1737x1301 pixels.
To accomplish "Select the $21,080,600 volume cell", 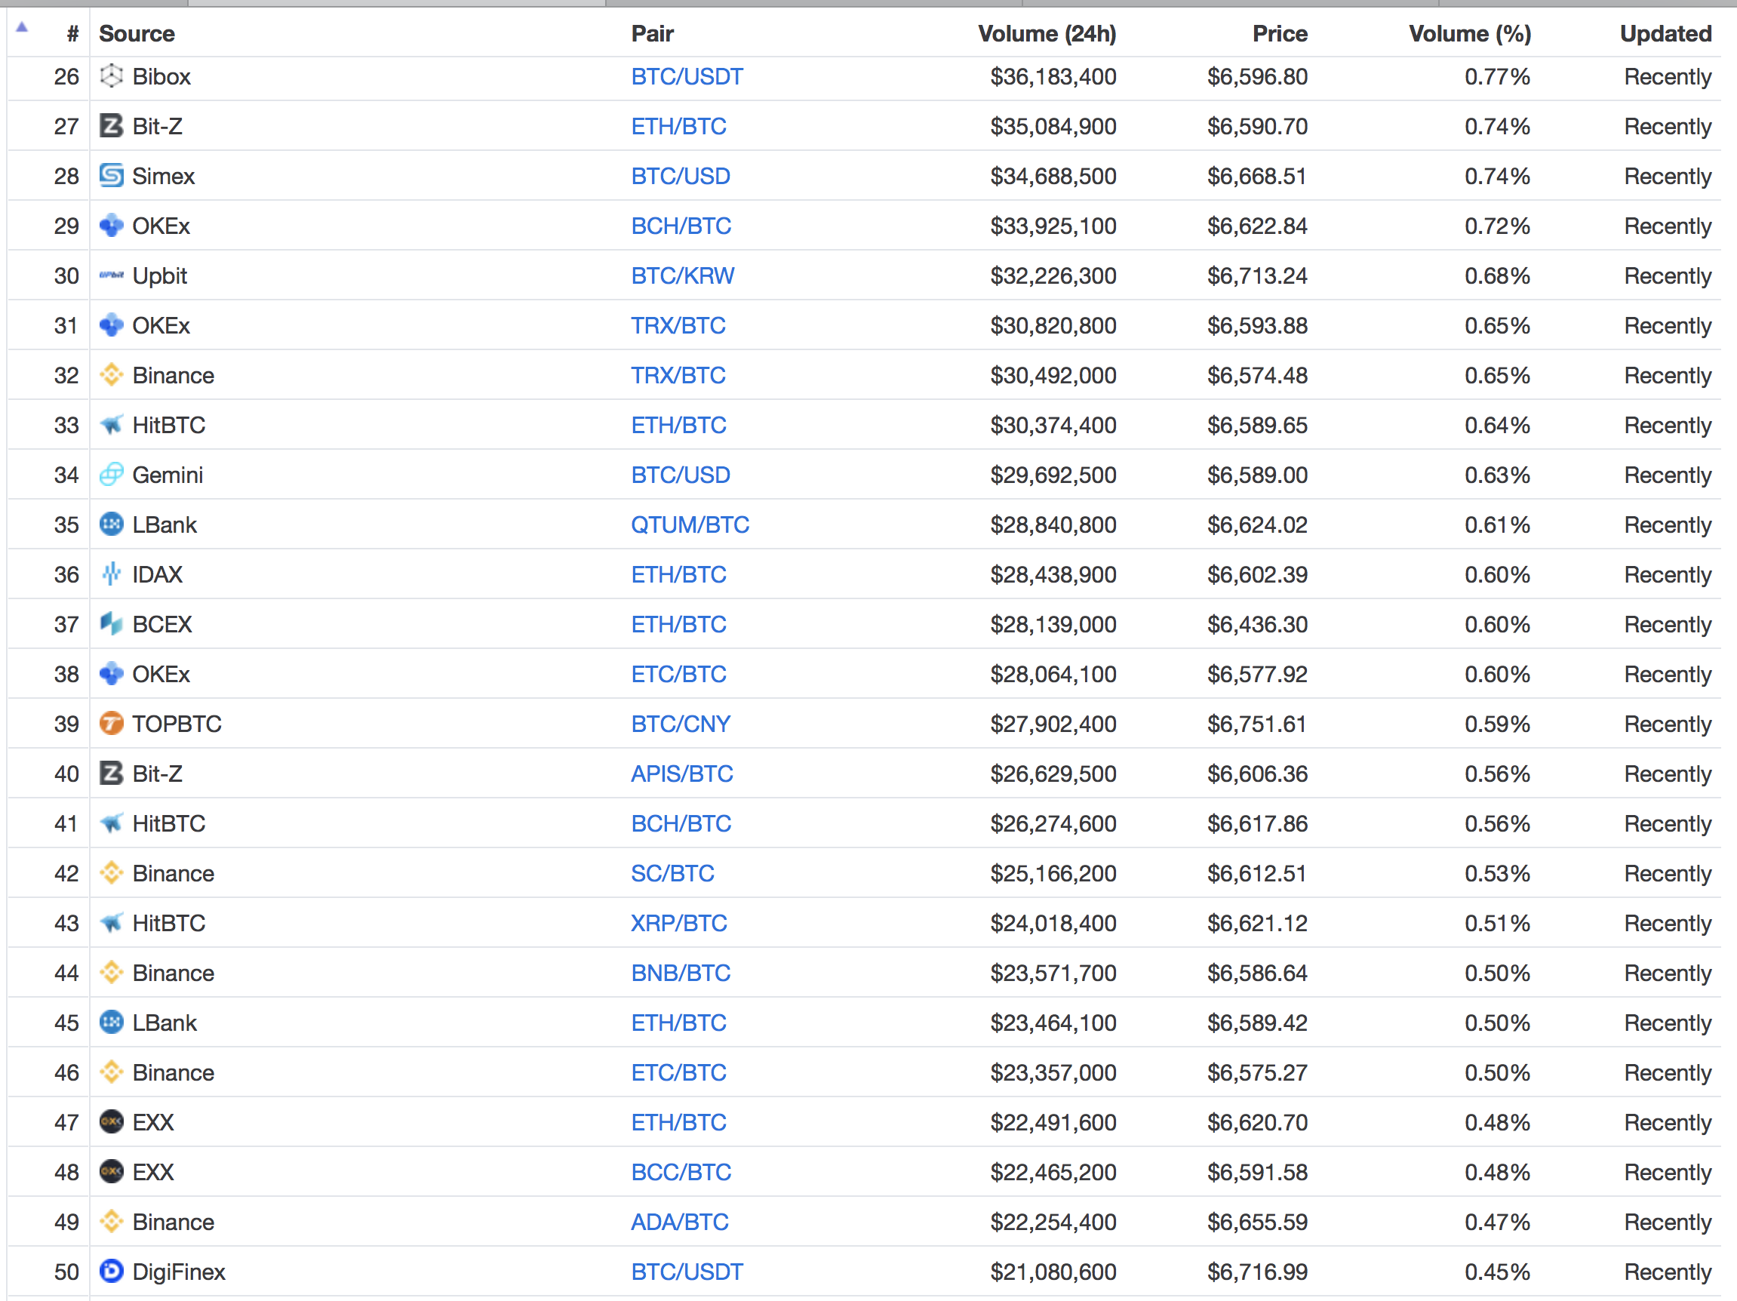I will pos(1053,1271).
